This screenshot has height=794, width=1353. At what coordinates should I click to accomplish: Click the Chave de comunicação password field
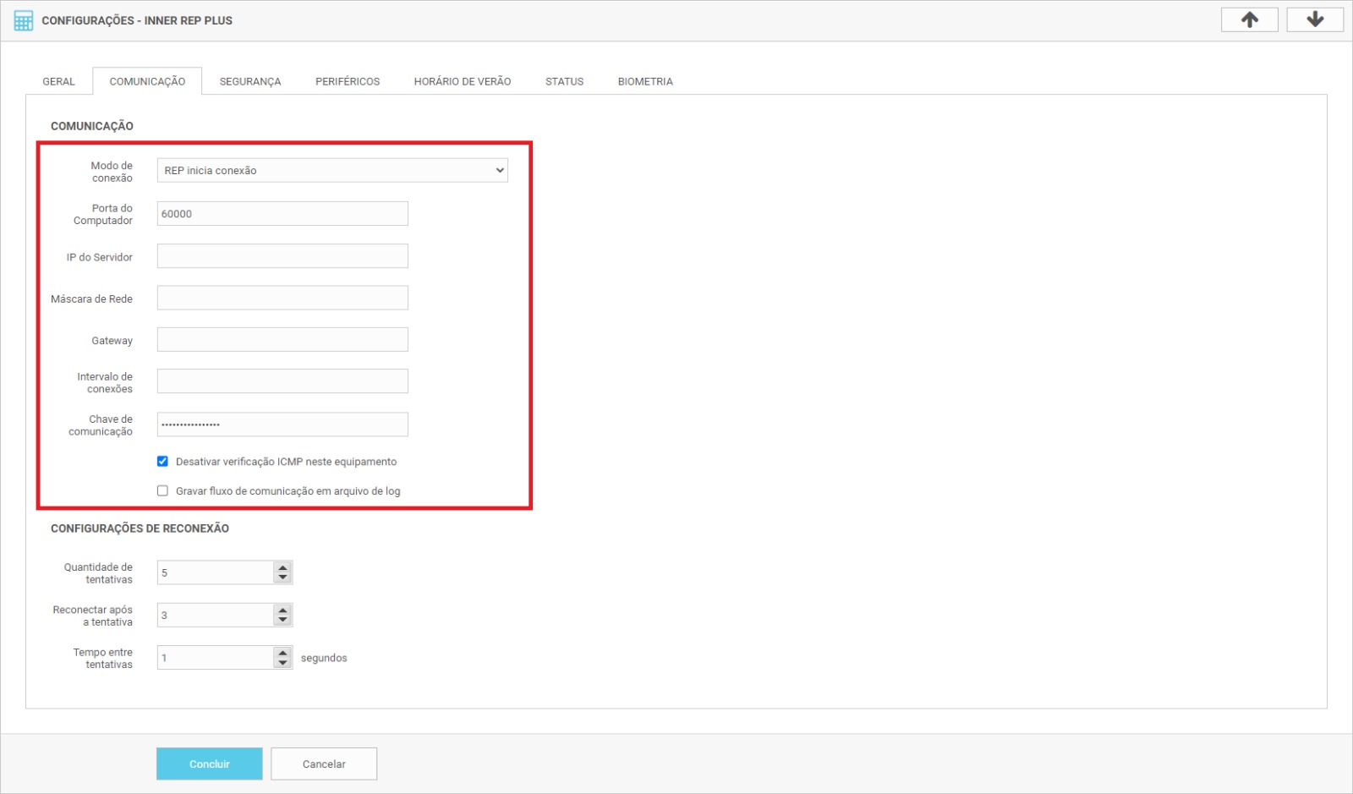[x=282, y=424]
